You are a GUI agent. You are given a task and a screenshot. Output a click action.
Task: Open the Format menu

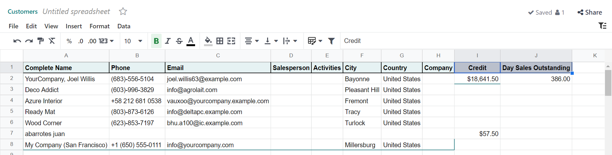(99, 26)
